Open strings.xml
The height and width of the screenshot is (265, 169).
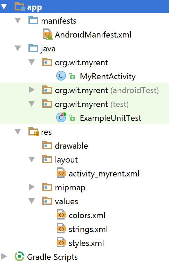point(88,230)
